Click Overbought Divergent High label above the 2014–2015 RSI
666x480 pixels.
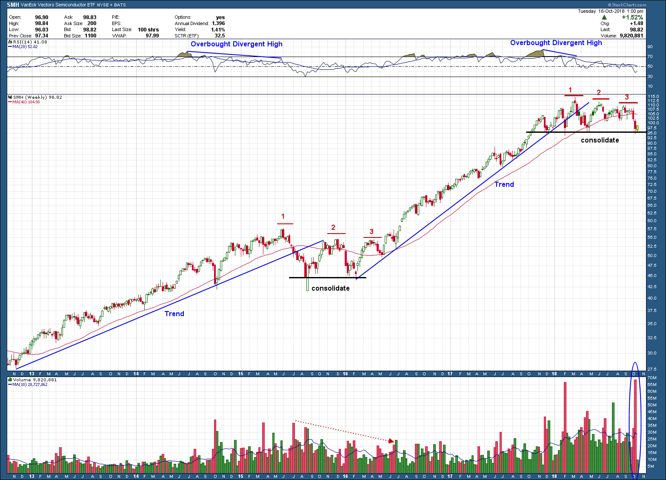click(237, 44)
